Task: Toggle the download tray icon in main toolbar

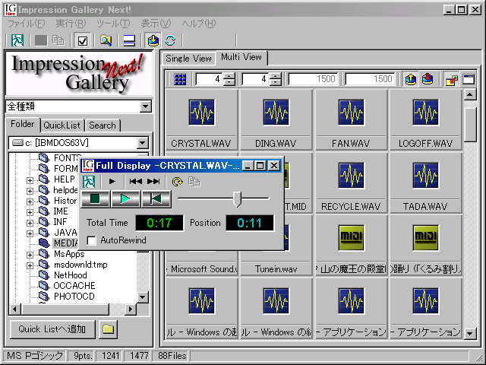Action: pyautogui.click(x=153, y=40)
